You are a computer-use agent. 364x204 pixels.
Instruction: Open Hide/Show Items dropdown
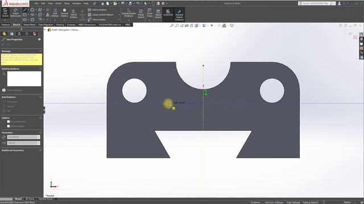coord(212,25)
